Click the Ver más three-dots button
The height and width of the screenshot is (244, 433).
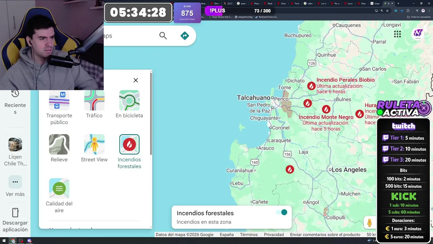coord(15,182)
